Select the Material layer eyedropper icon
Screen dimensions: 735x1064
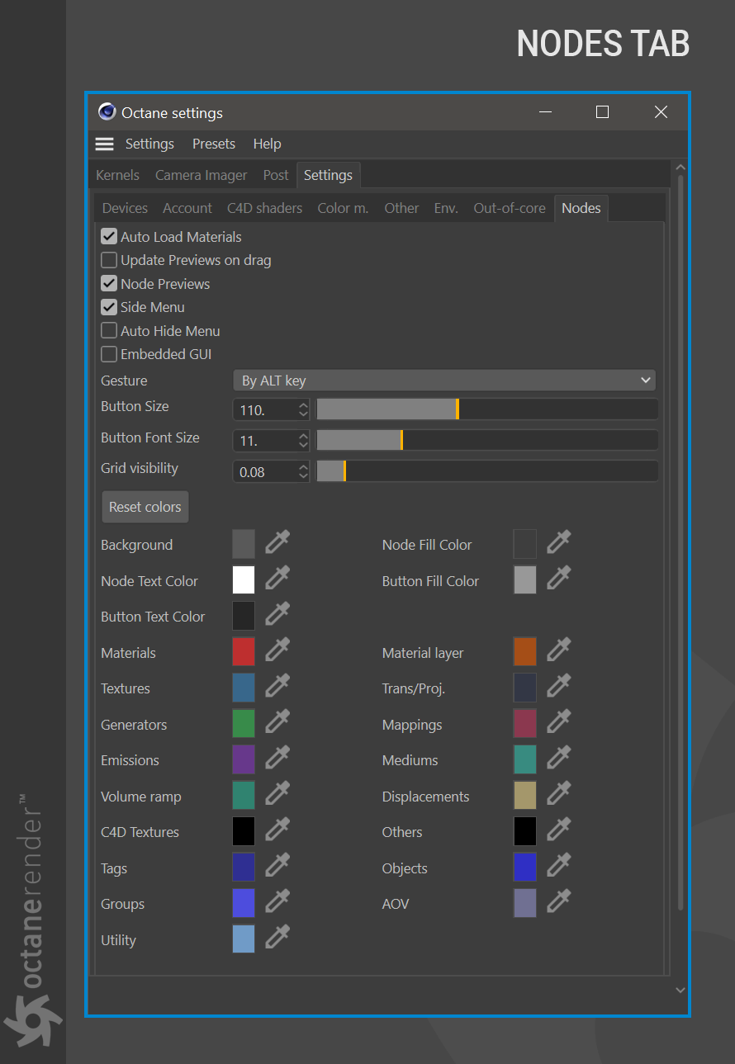[559, 650]
